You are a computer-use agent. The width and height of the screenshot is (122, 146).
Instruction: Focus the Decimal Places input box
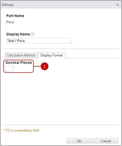pyautogui.click(x=10, y=69)
